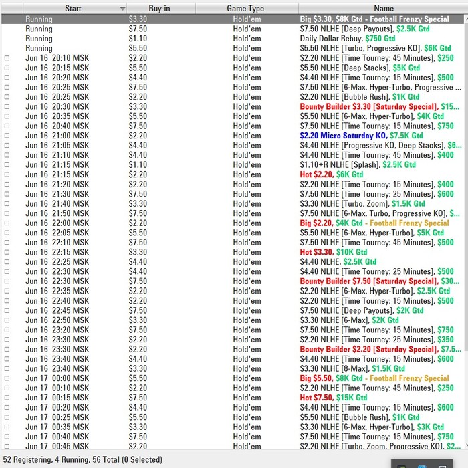468x468 pixels.
Task: Check the box next to Bounty Builder $3.30
Action: click(x=7, y=107)
